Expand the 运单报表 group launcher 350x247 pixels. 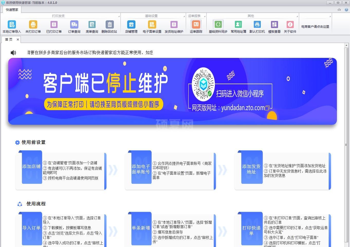point(205,16)
